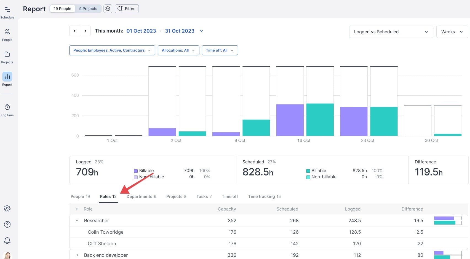Switch to the Departments tab
The width and height of the screenshot is (470, 259).
[141, 196]
